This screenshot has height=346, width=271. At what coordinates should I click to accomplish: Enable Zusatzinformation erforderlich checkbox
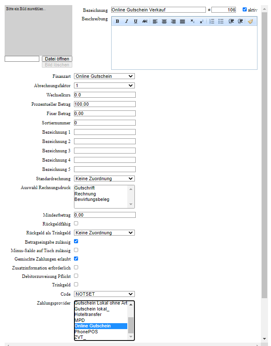[x=76, y=267]
